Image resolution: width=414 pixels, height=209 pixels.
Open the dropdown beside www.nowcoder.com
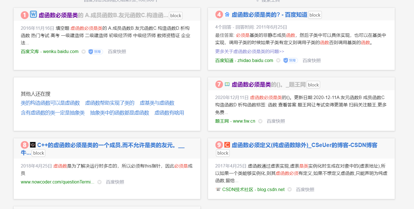click(x=99, y=182)
